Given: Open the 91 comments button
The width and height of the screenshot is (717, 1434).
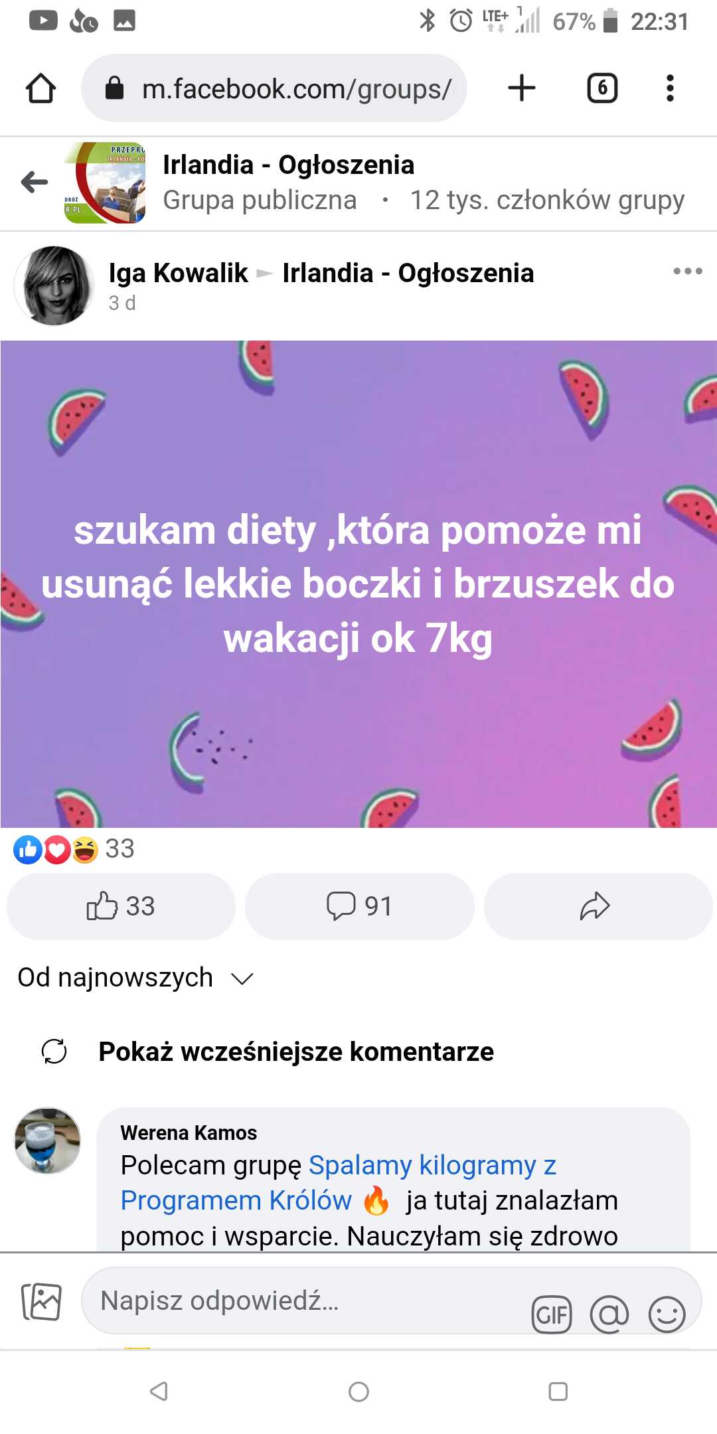Looking at the screenshot, I should pyautogui.click(x=359, y=906).
